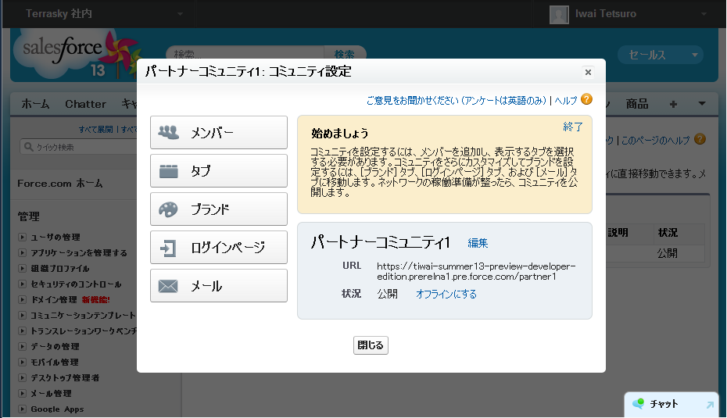Click the community URL text
Viewport: 727px width, 418px height.
click(476, 272)
